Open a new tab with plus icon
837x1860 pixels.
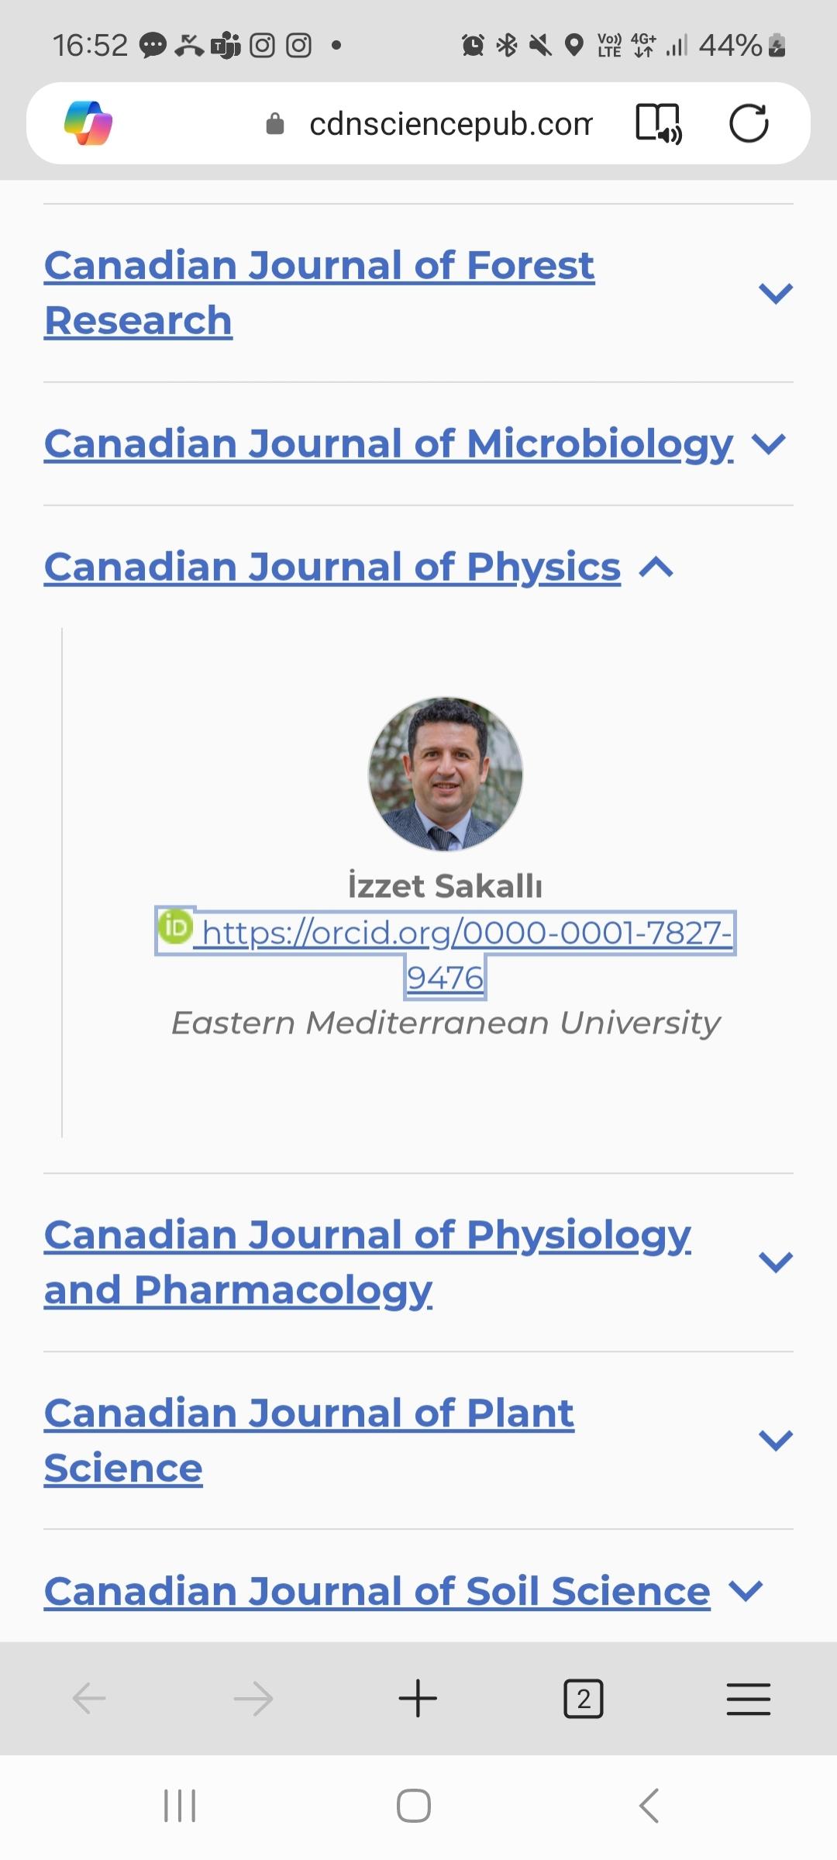pyautogui.click(x=418, y=1699)
